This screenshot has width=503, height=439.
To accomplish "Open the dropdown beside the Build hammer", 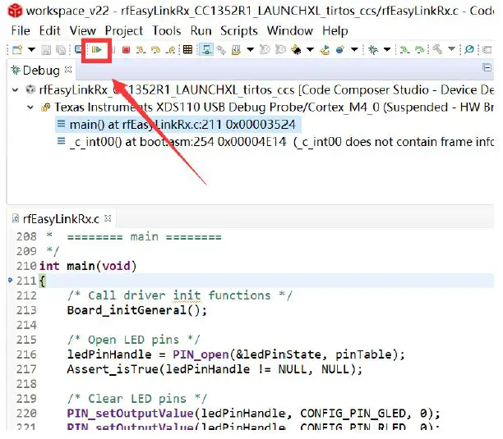I will [x=451, y=49].
